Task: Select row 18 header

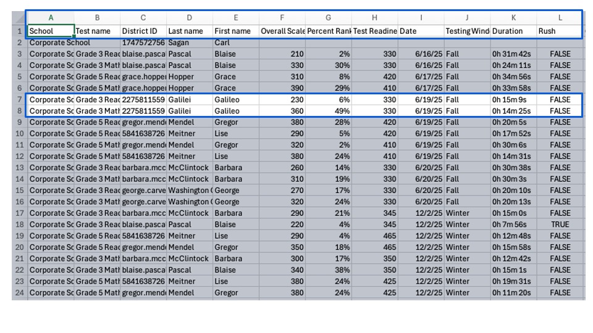Action: tap(20, 224)
